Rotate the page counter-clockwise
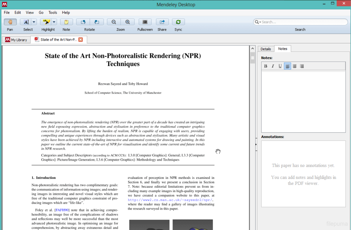Image resolution: width=351 pixels, height=230 pixels. (x=83, y=22)
